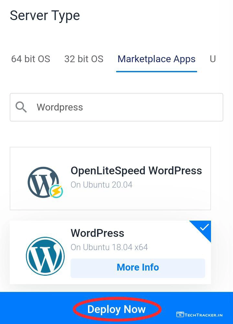Click the On Ubuntu 20.04 subtitle
Image resolution: width=233 pixels, height=324 pixels.
pos(101,185)
